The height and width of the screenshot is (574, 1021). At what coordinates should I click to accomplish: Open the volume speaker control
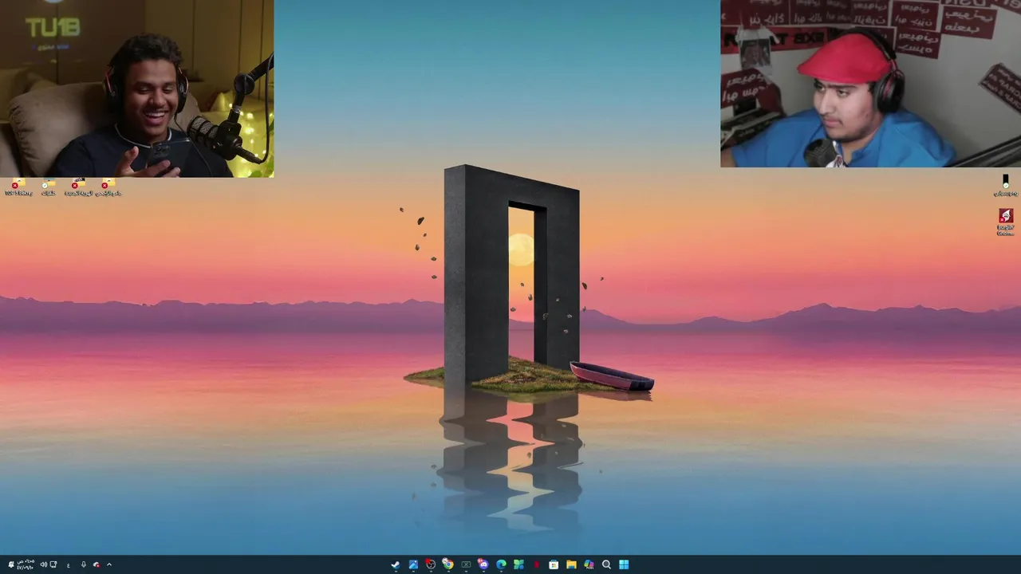pos(44,564)
